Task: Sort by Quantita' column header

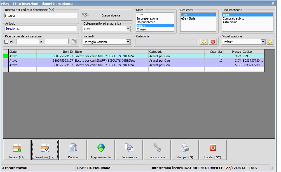Action: coord(214,52)
